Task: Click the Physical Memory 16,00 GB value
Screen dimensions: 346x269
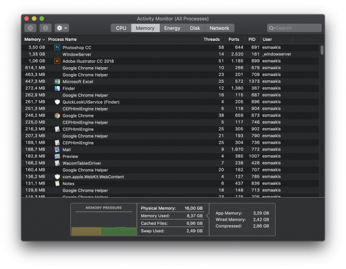Action: click(194, 208)
